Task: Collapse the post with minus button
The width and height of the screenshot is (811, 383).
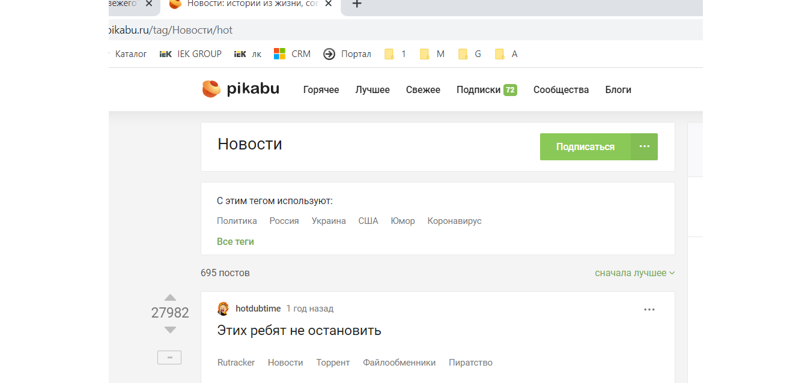Action: (169, 358)
